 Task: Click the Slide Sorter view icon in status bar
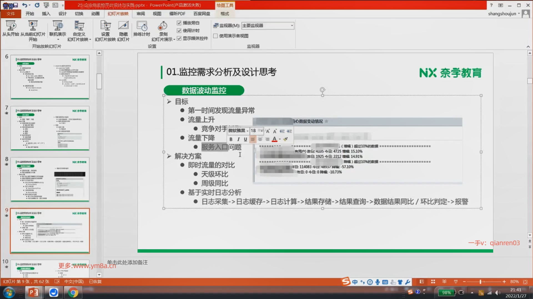433,282
